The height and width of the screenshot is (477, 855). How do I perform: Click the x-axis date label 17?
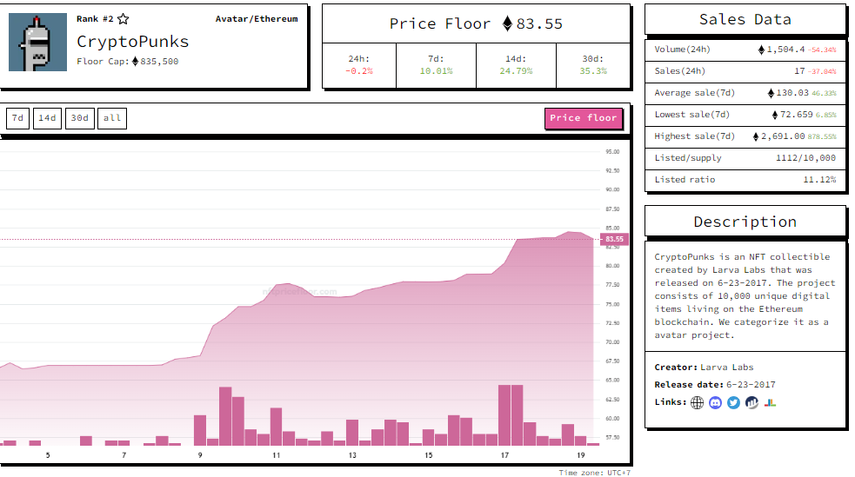pyautogui.click(x=505, y=455)
